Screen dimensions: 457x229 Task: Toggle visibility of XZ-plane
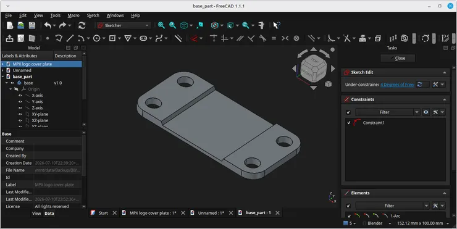[x=20, y=120]
